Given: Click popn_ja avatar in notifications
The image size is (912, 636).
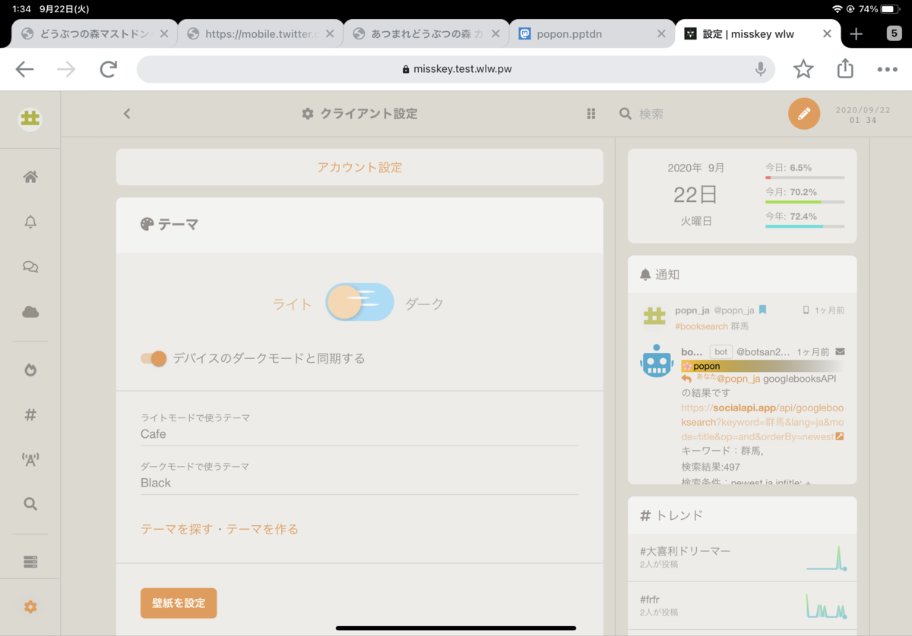Looking at the screenshot, I should [x=654, y=316].
